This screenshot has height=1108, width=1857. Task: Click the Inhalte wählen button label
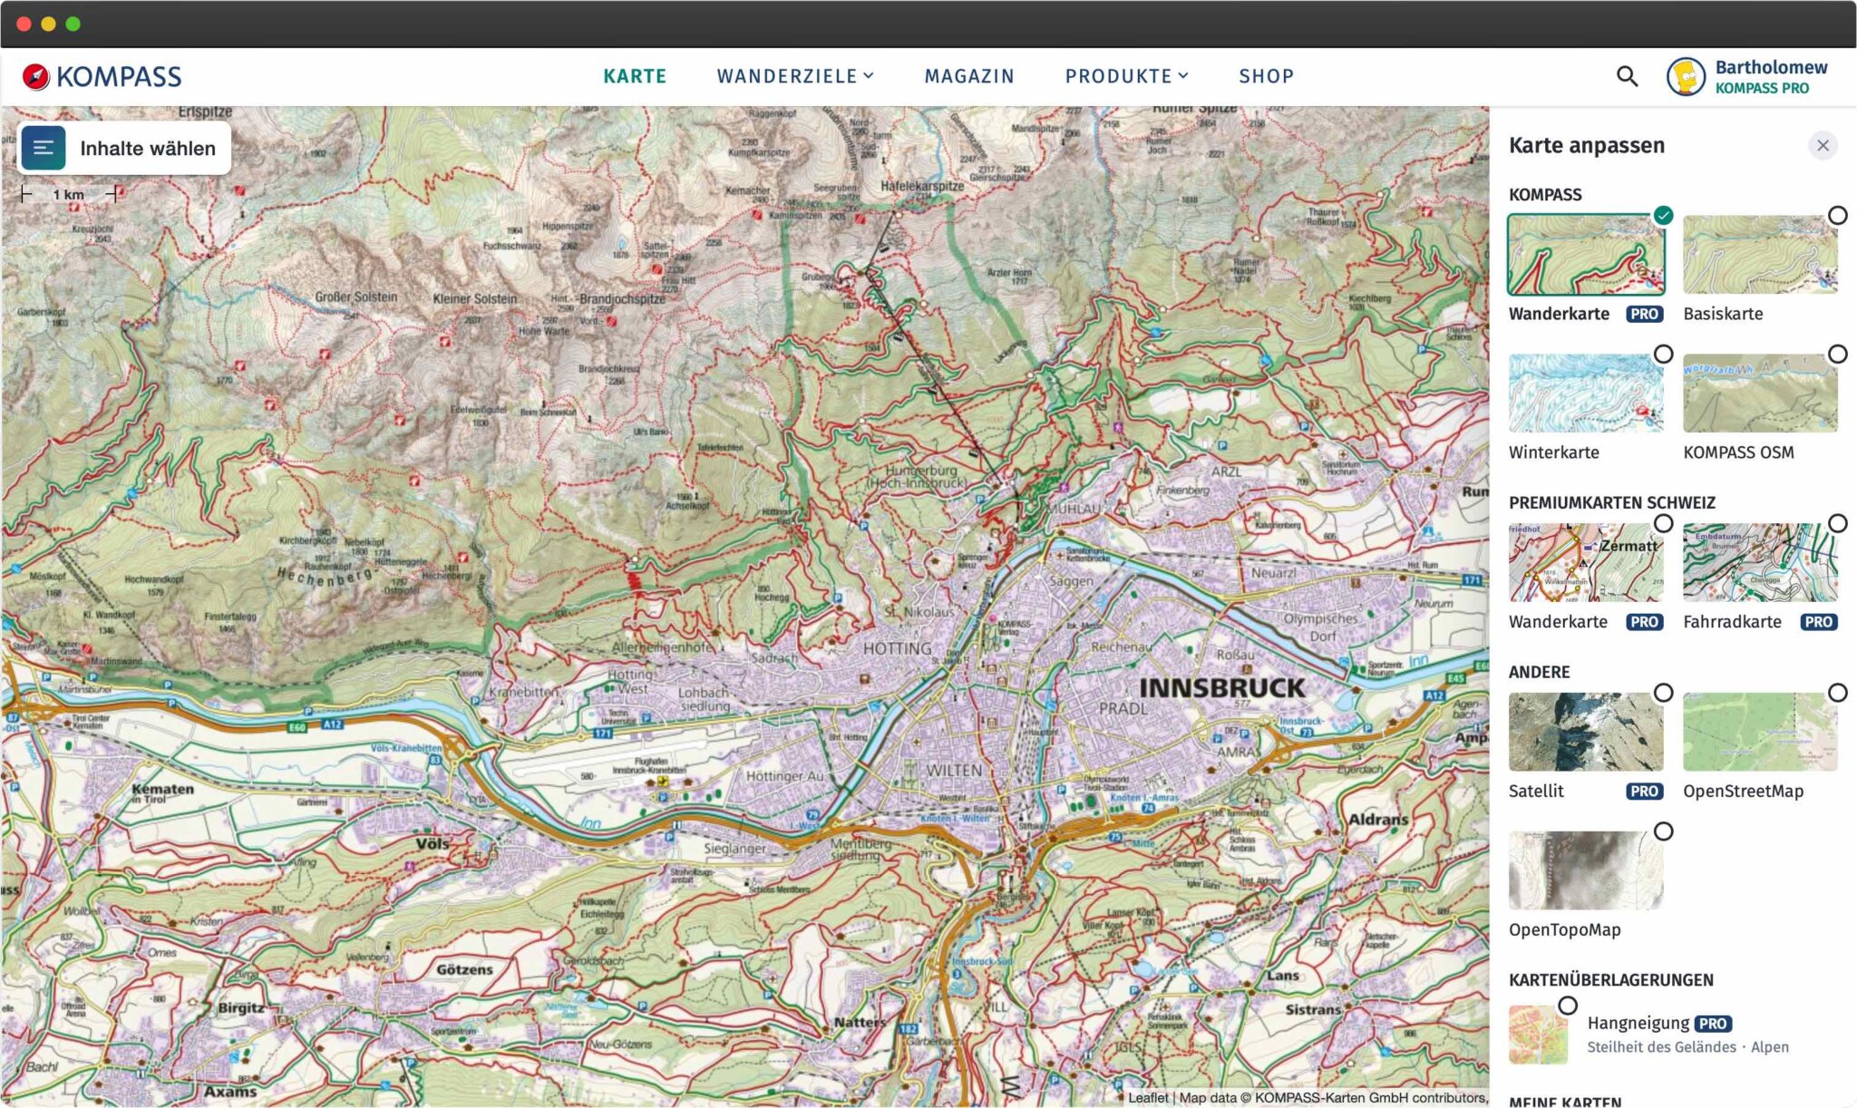pyautogui.click(x=148, y=149)
